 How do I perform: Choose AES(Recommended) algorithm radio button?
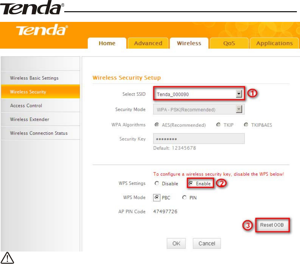pyautogui.click(x=157, y=125)
